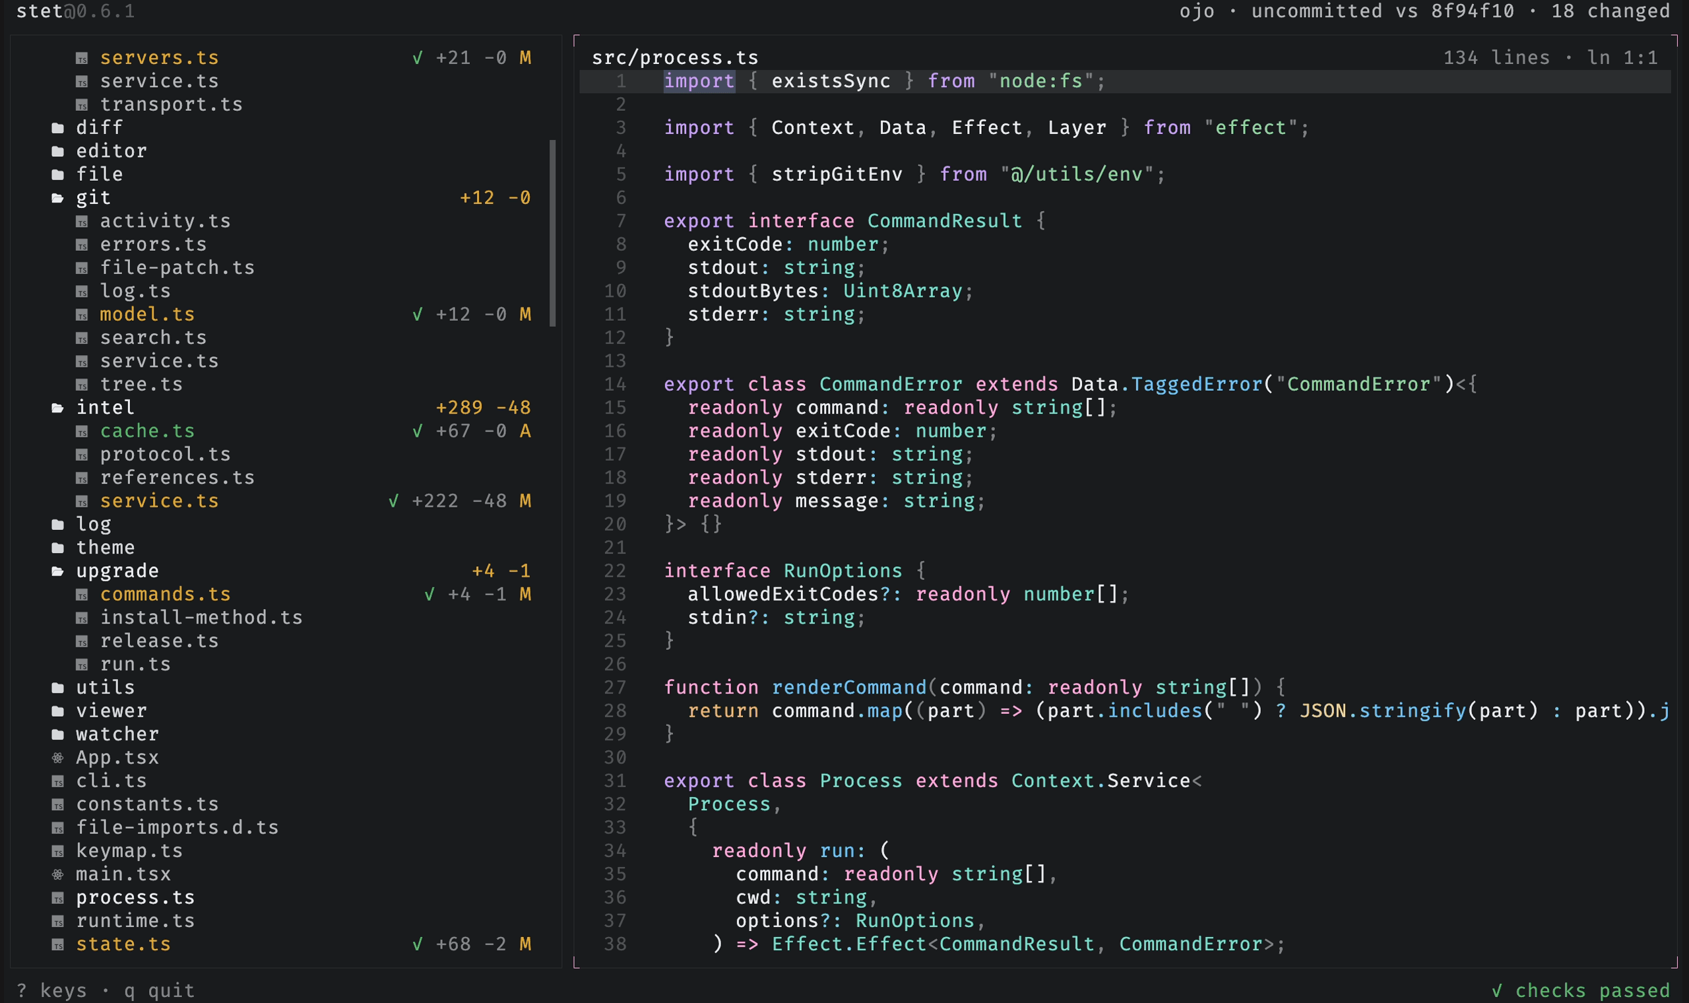Image resolution: width=1689 pixels, height=1003 pixels.
Task: Select file-imports.d.ts in the tree
Action: pyautogui.click(x=177, y=827)
